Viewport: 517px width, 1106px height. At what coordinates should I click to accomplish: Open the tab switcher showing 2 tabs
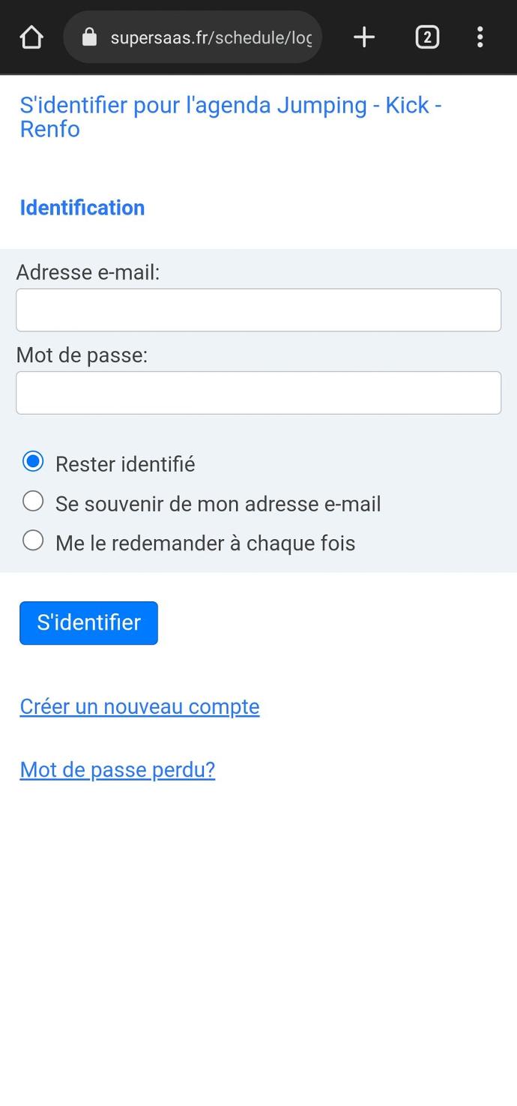[x=427, y=37]
